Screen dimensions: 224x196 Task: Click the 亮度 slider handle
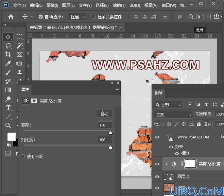click(x=110, y=133)
